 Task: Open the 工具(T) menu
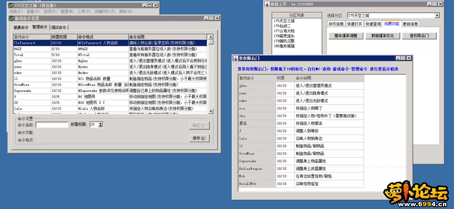click(84, 12)
